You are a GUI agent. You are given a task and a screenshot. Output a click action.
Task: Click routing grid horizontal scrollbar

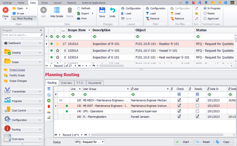point(157,135)
